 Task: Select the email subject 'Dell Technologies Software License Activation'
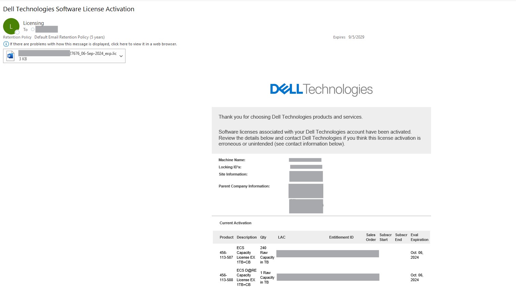point(69,9)
